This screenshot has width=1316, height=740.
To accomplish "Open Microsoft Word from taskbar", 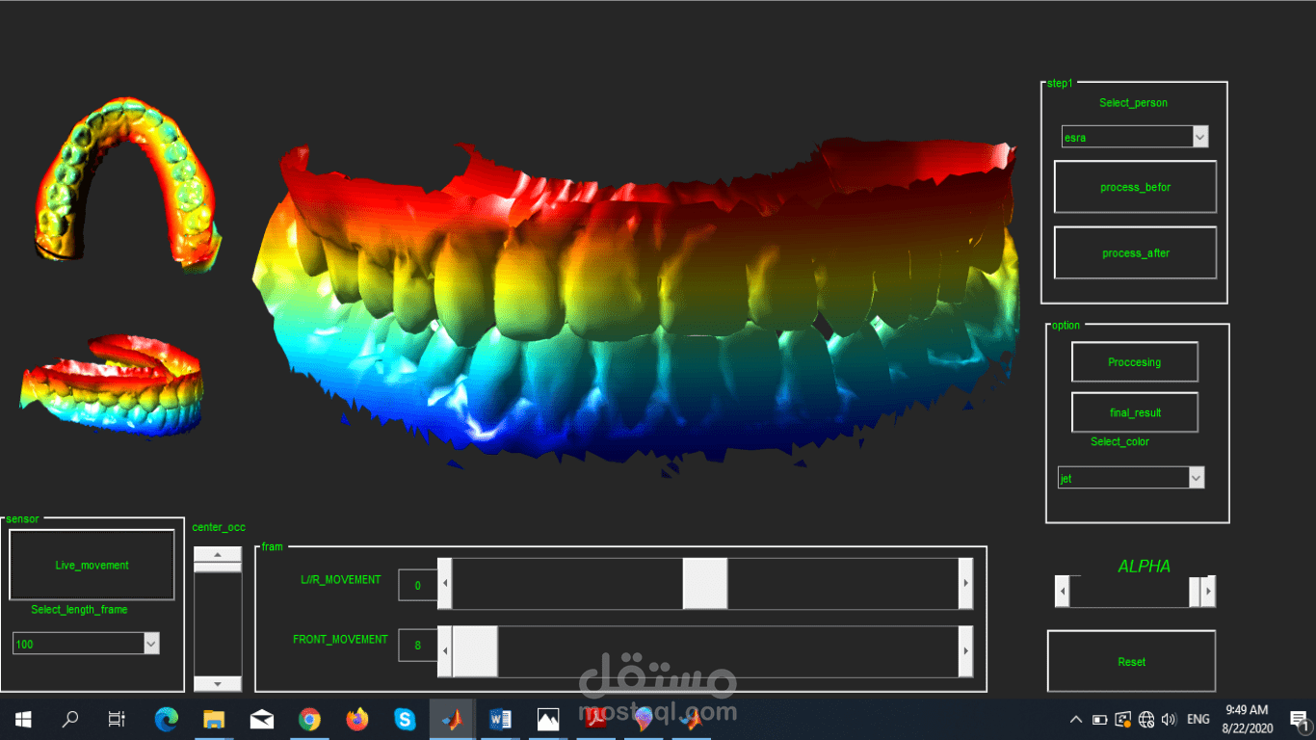I will coord(500,719).
